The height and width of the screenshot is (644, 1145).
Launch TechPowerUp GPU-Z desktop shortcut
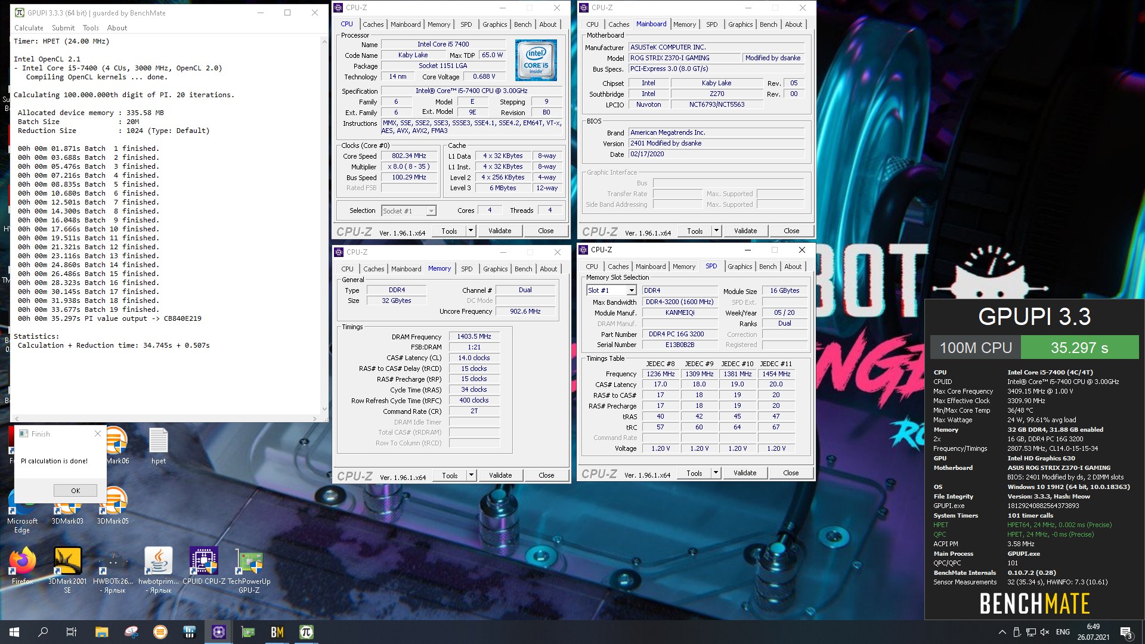tap(249, 569)
